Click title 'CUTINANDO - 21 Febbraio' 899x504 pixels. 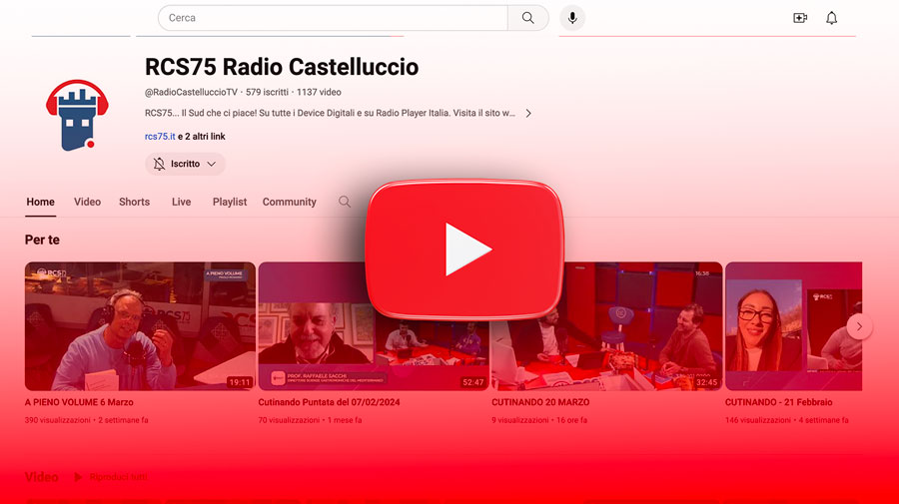[778, 402]
